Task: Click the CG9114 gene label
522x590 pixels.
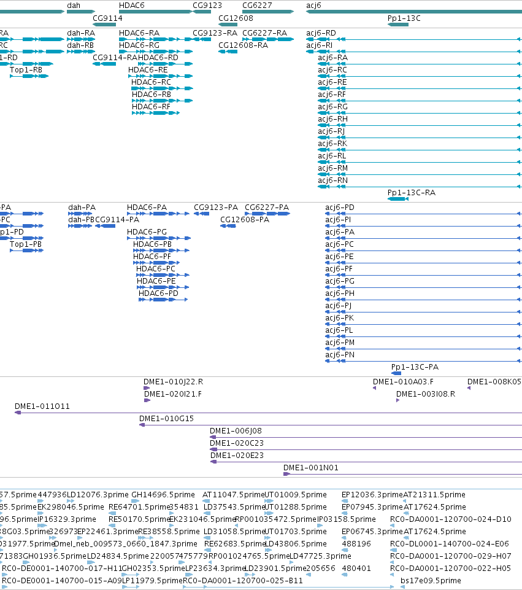Action: [107, 18]
